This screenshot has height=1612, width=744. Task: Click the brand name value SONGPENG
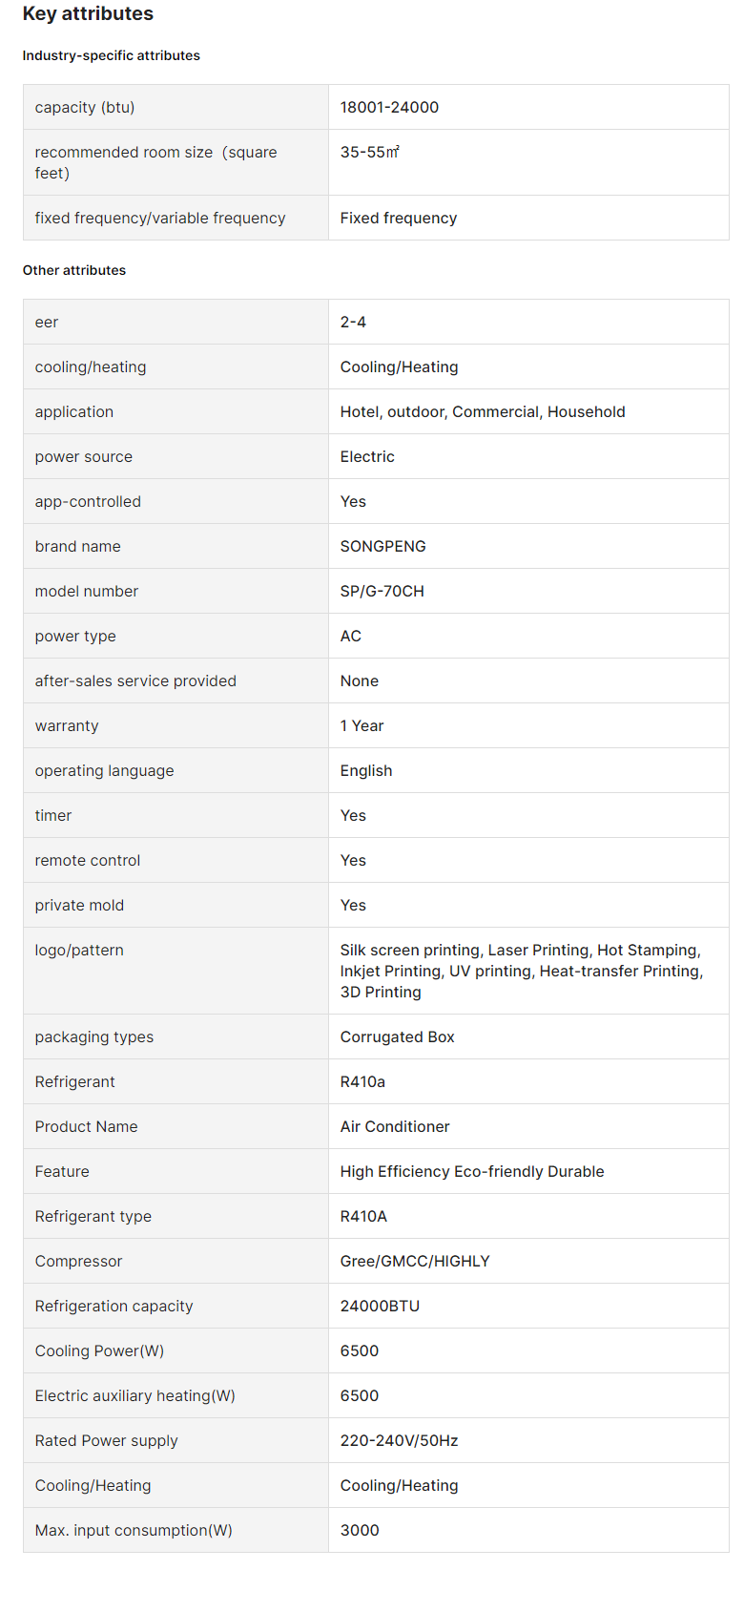383,546
